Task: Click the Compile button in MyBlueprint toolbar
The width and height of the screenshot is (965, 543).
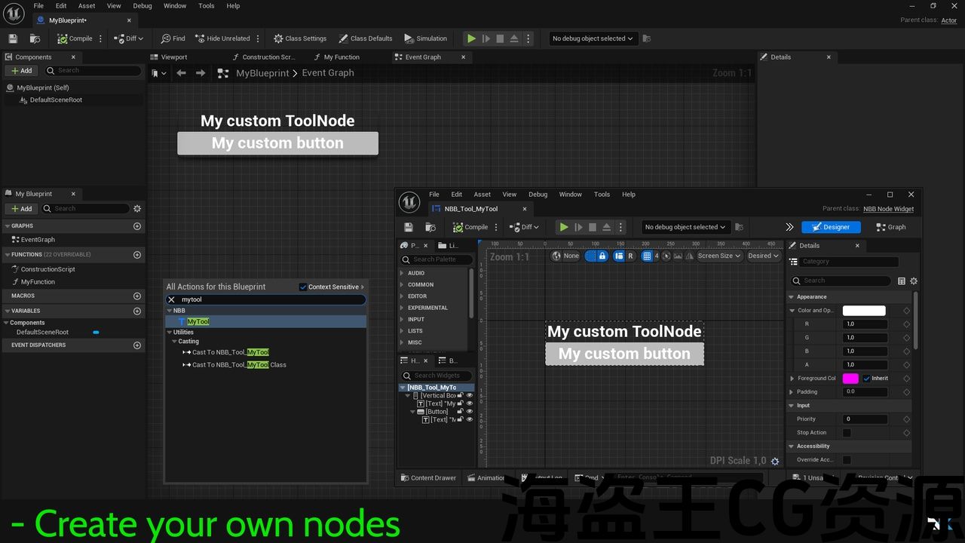Action: (75, 38)
